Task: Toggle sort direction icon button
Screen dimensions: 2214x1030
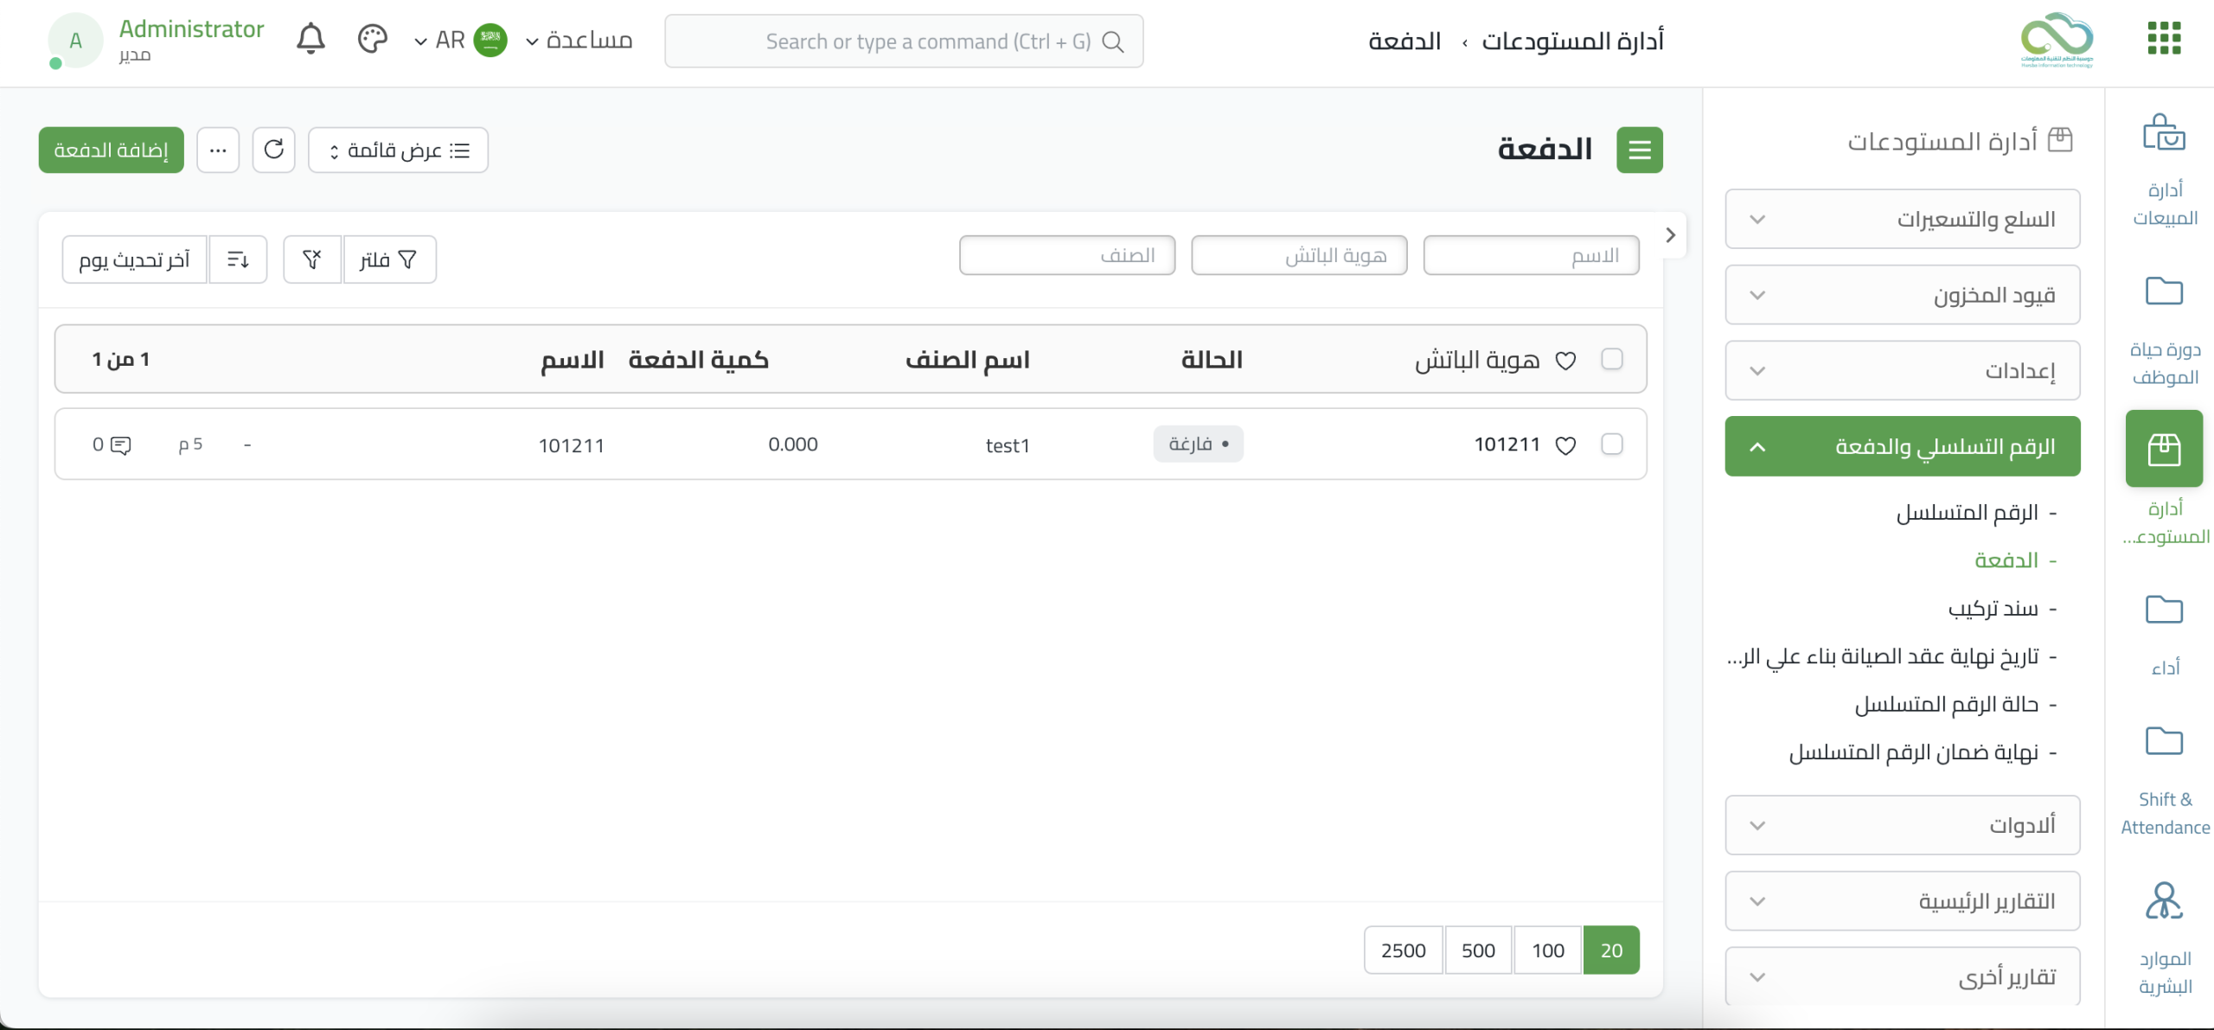Action: click(x=238, y=259)
